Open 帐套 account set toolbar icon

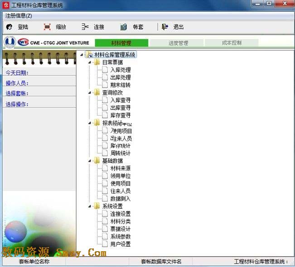123,27
